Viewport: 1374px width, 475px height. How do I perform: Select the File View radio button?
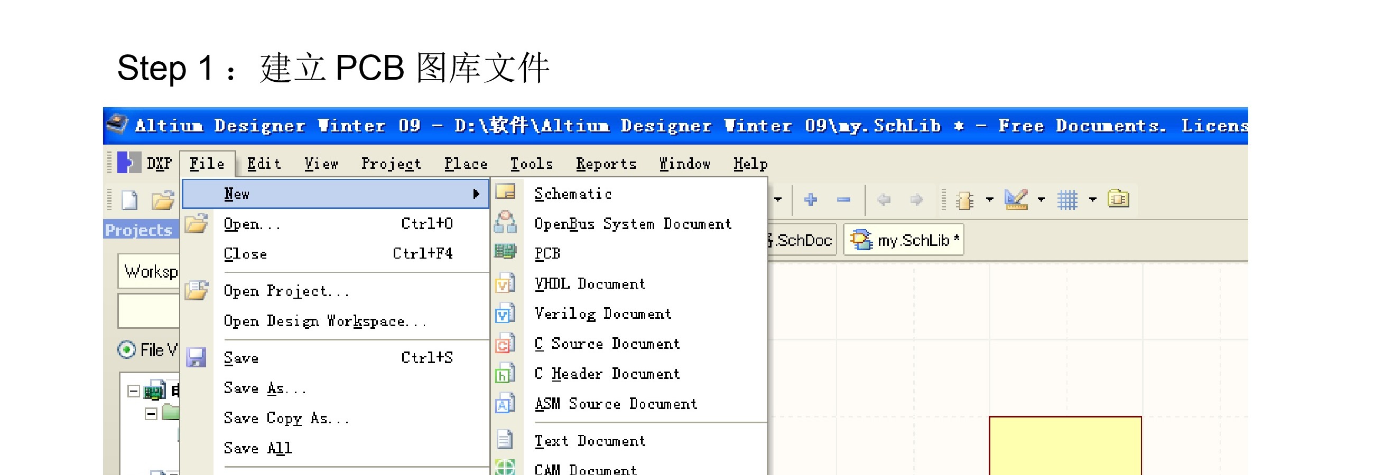pyautogui.click(x=126, y=350)
